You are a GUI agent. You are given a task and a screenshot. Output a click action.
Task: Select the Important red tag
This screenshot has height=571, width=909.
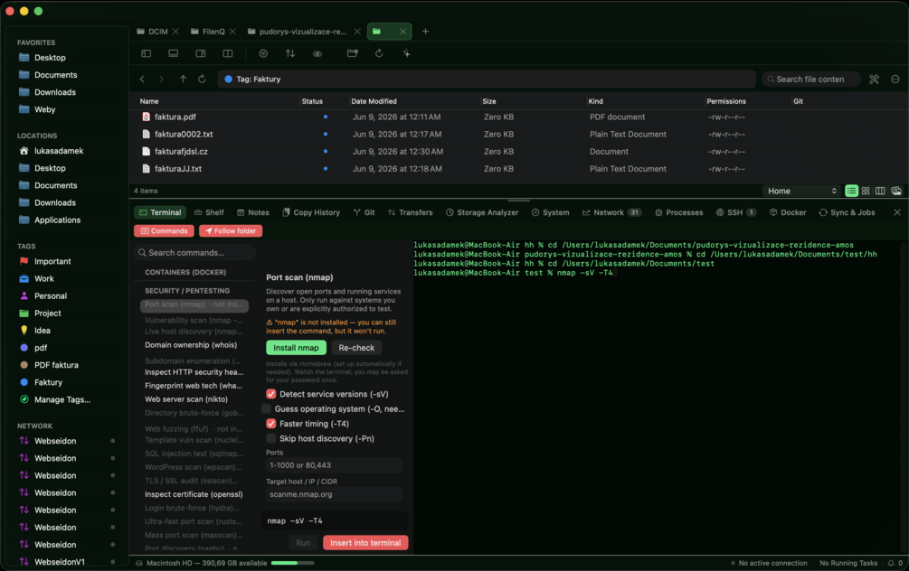coord(52,261)
